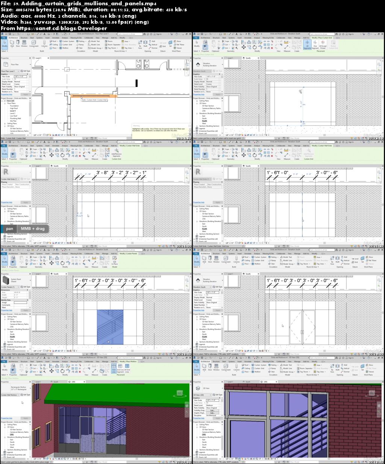
Task: Open Rectangular Mullion type selector in 00:09:20 frame
Action: click(16, 388)
